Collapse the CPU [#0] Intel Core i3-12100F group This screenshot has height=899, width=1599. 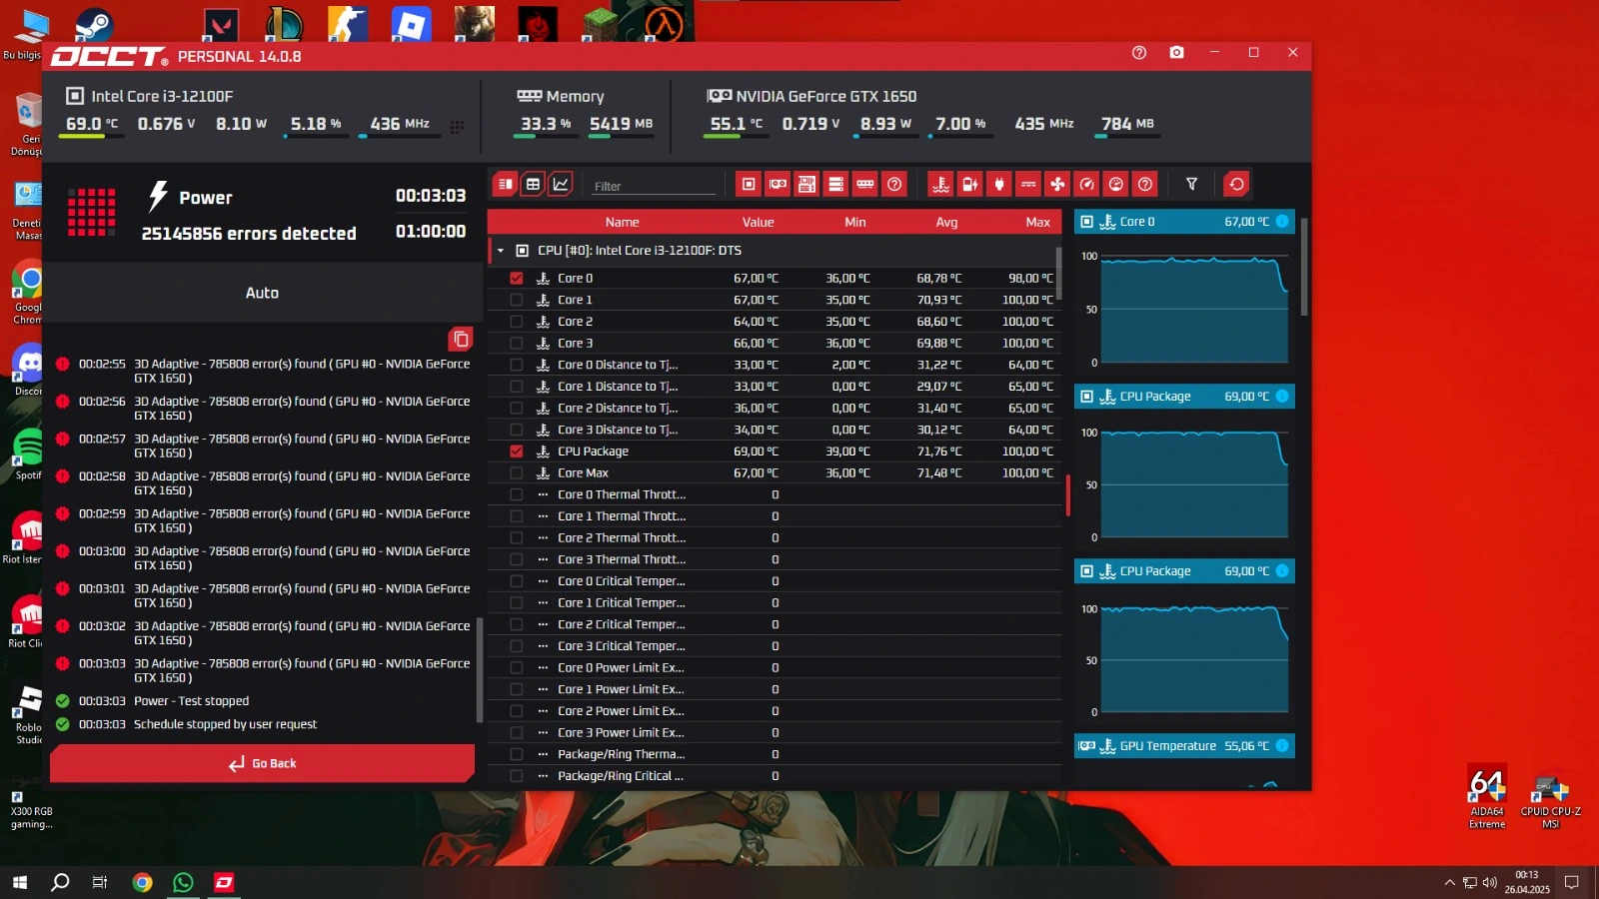[501, 251]
